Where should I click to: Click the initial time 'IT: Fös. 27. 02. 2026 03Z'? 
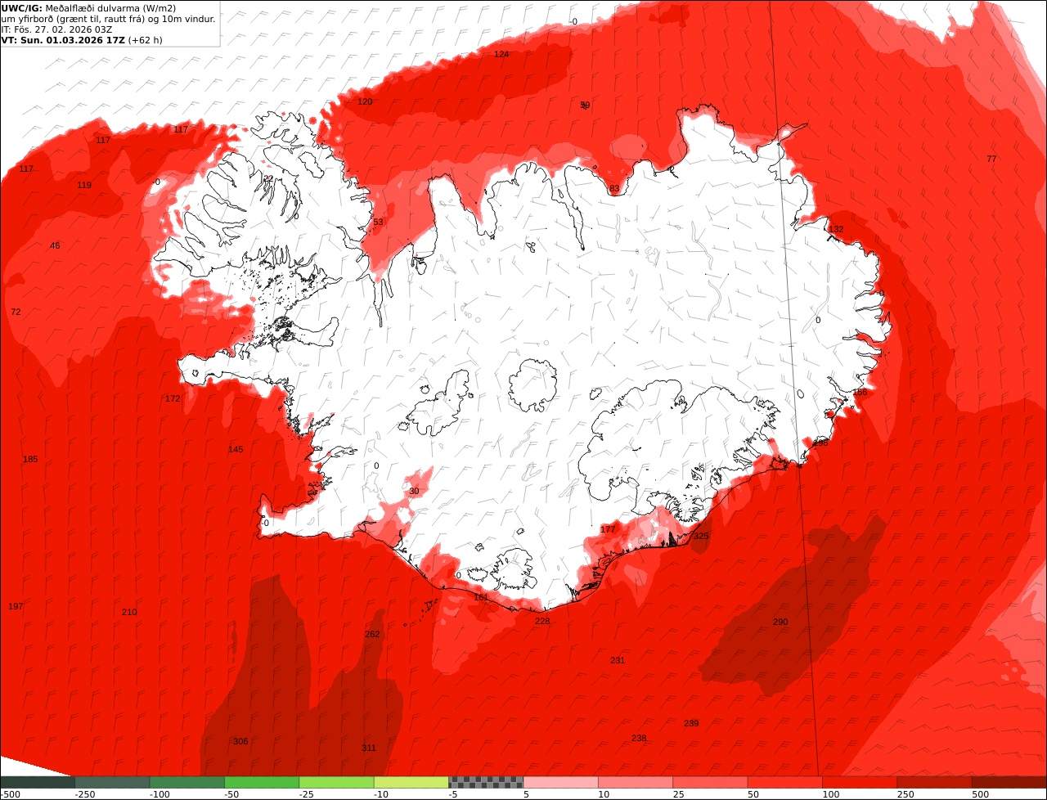[57, 29]
